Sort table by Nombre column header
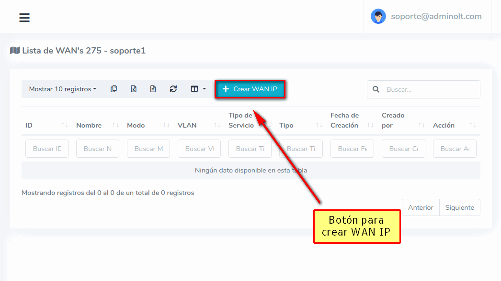 97,125
